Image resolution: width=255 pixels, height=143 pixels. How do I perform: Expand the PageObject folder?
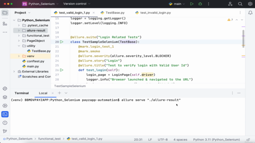point(19,41)
